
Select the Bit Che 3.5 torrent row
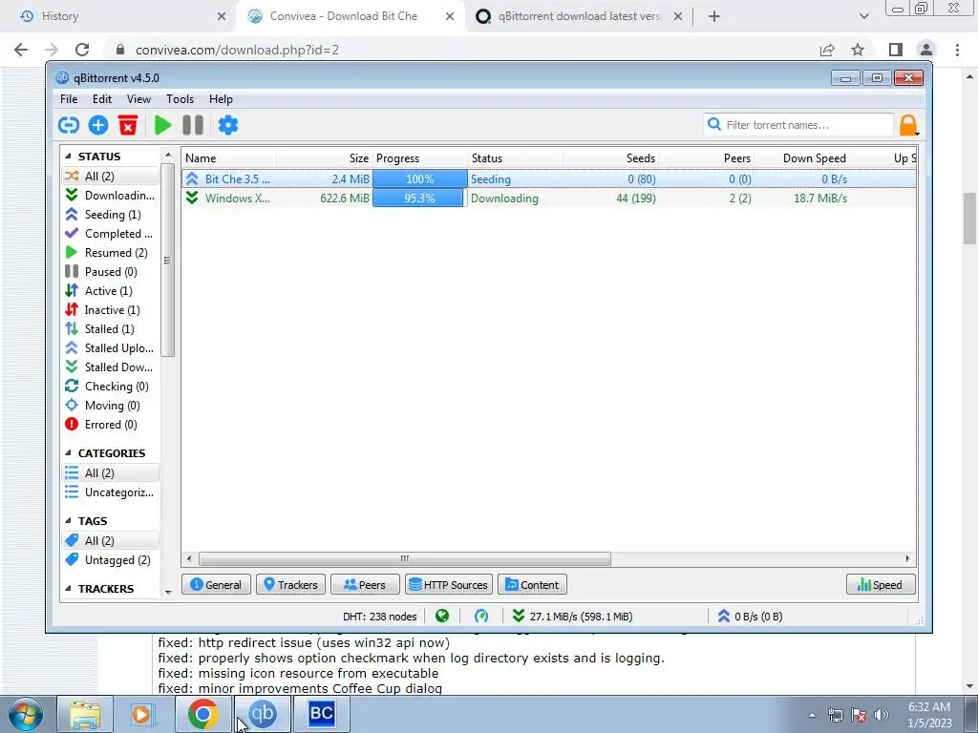tap(549, 178)
